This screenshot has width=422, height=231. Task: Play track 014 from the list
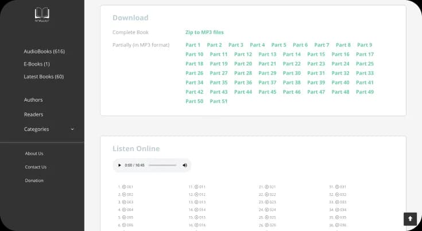coord(200,210)
